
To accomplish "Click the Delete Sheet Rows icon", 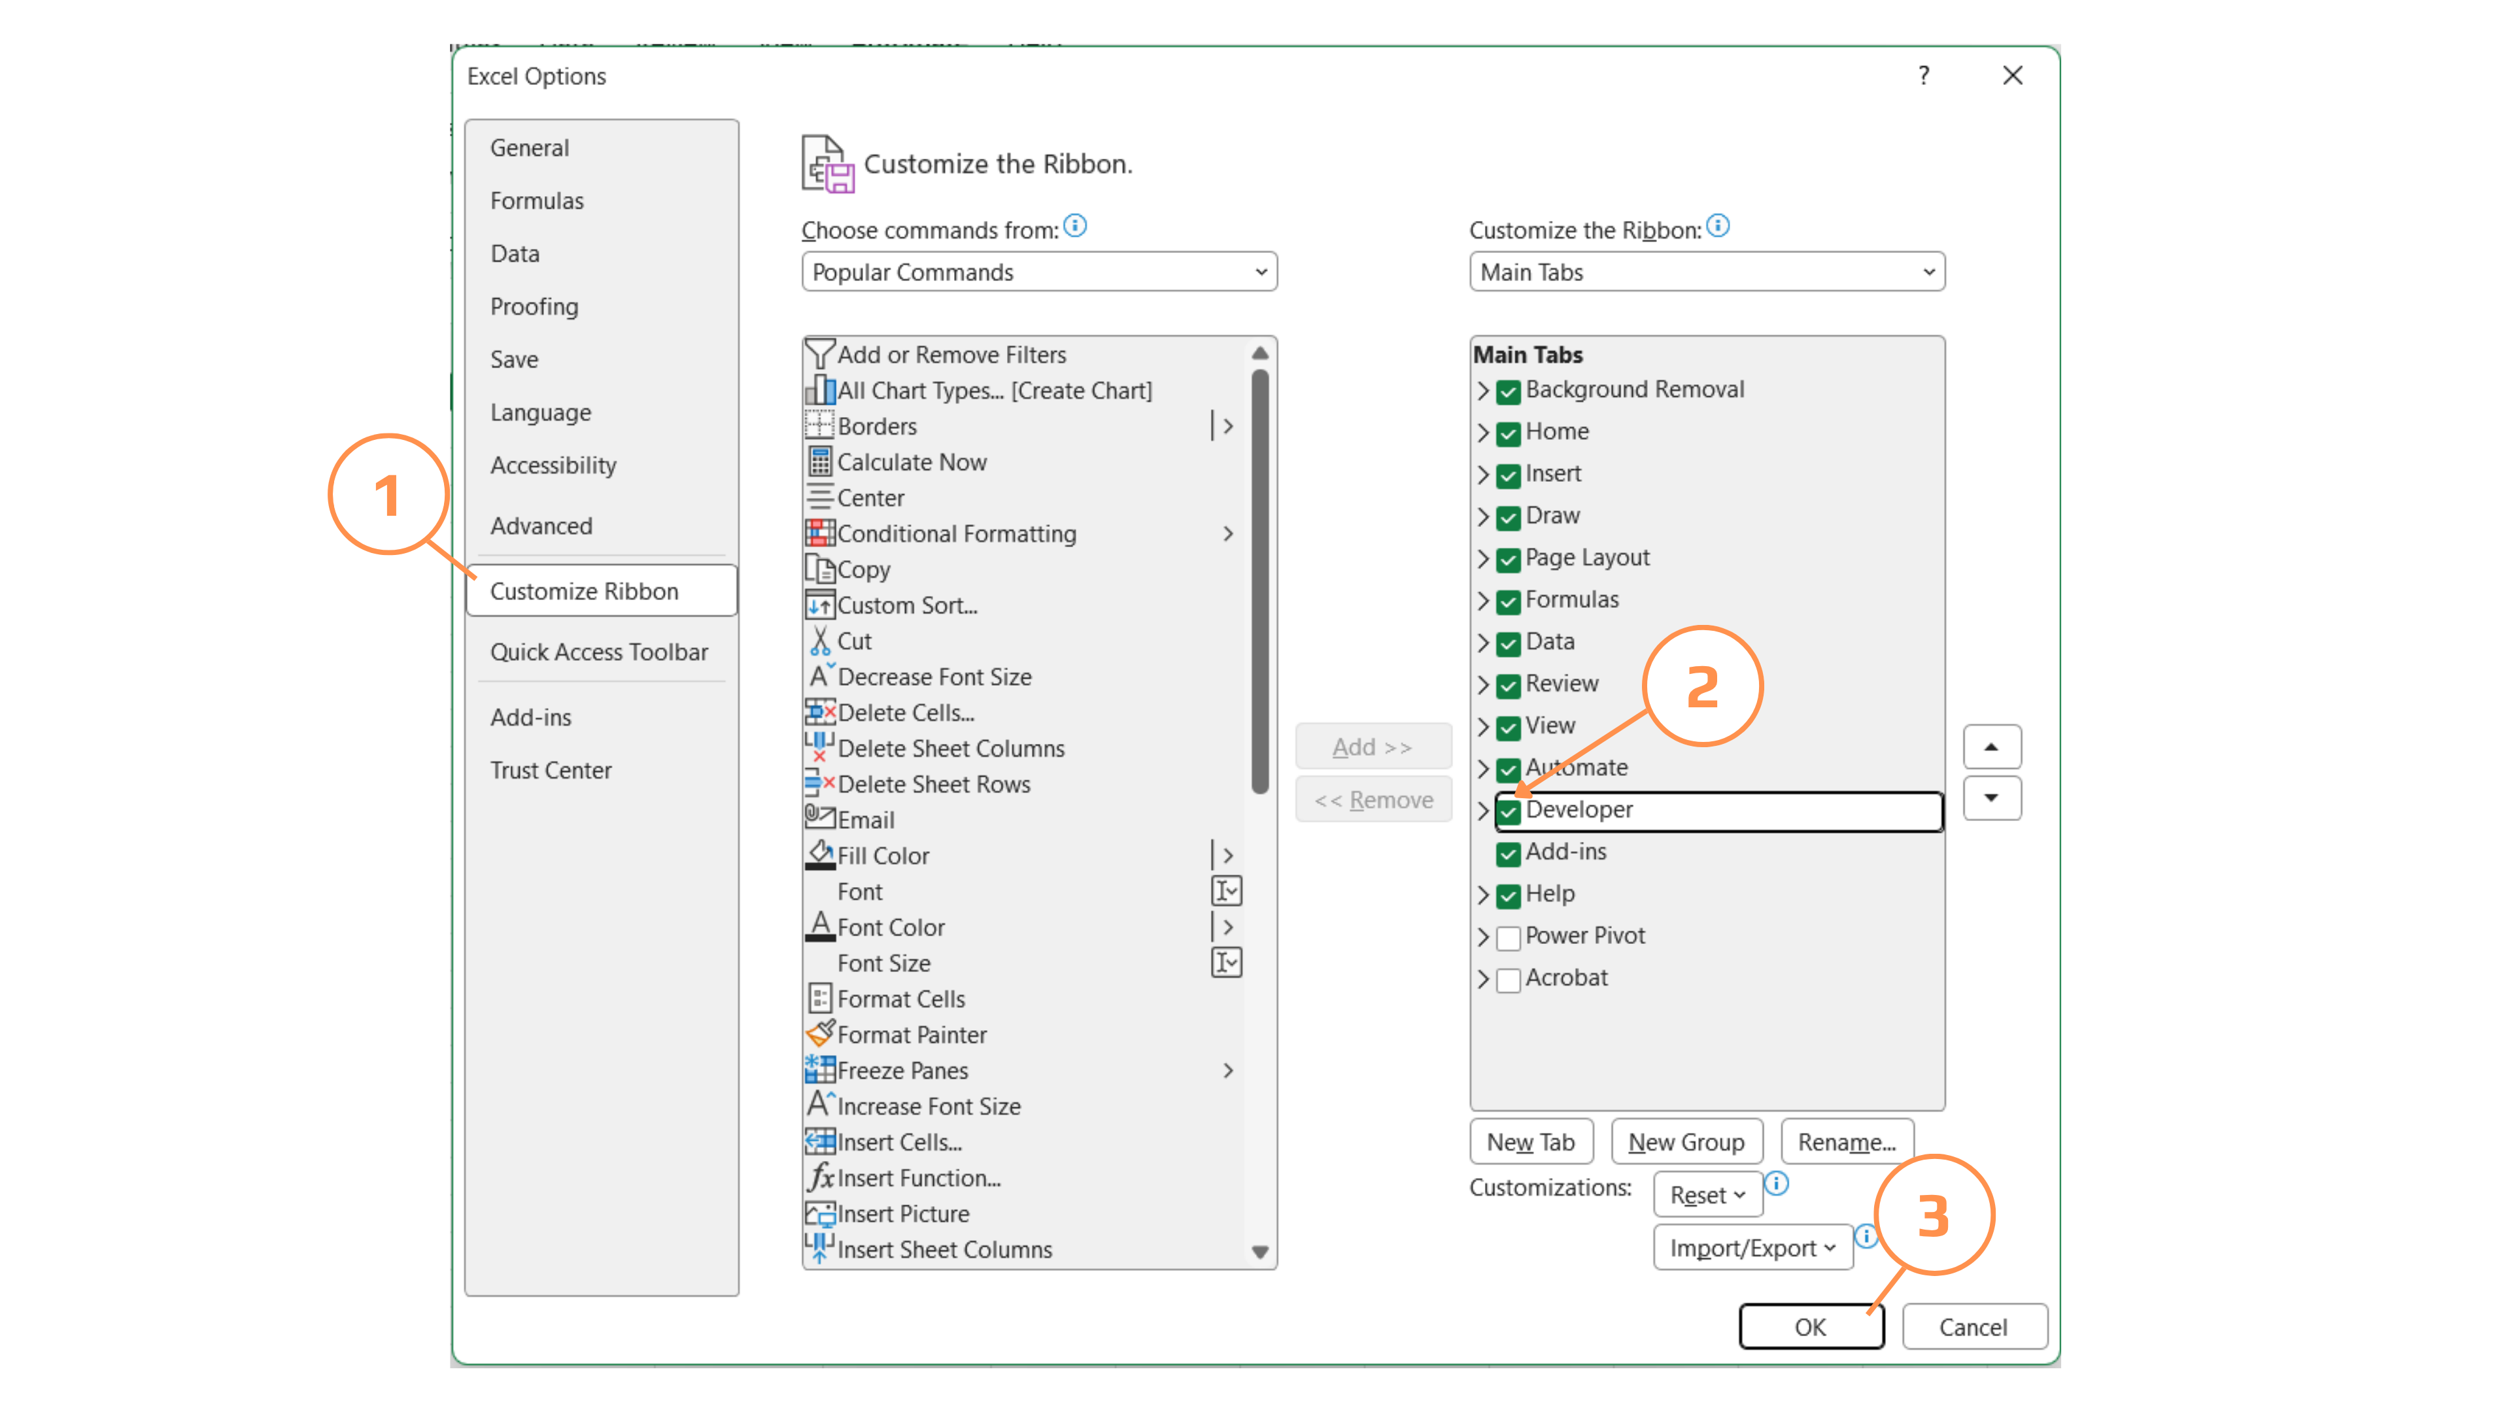I will coord(819,784).
